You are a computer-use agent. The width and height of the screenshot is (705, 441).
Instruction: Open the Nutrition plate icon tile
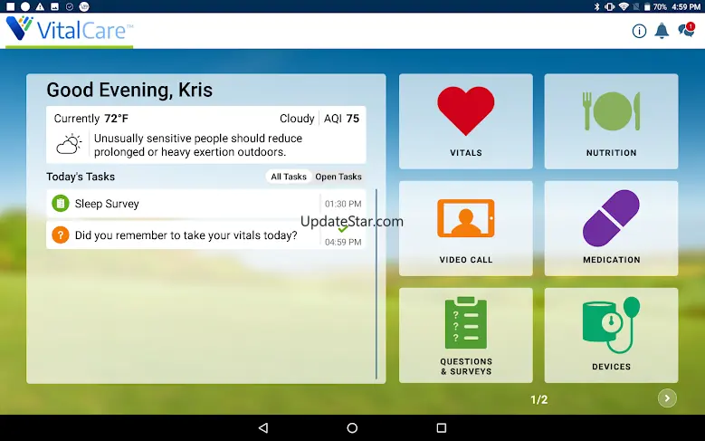(611, 121)
